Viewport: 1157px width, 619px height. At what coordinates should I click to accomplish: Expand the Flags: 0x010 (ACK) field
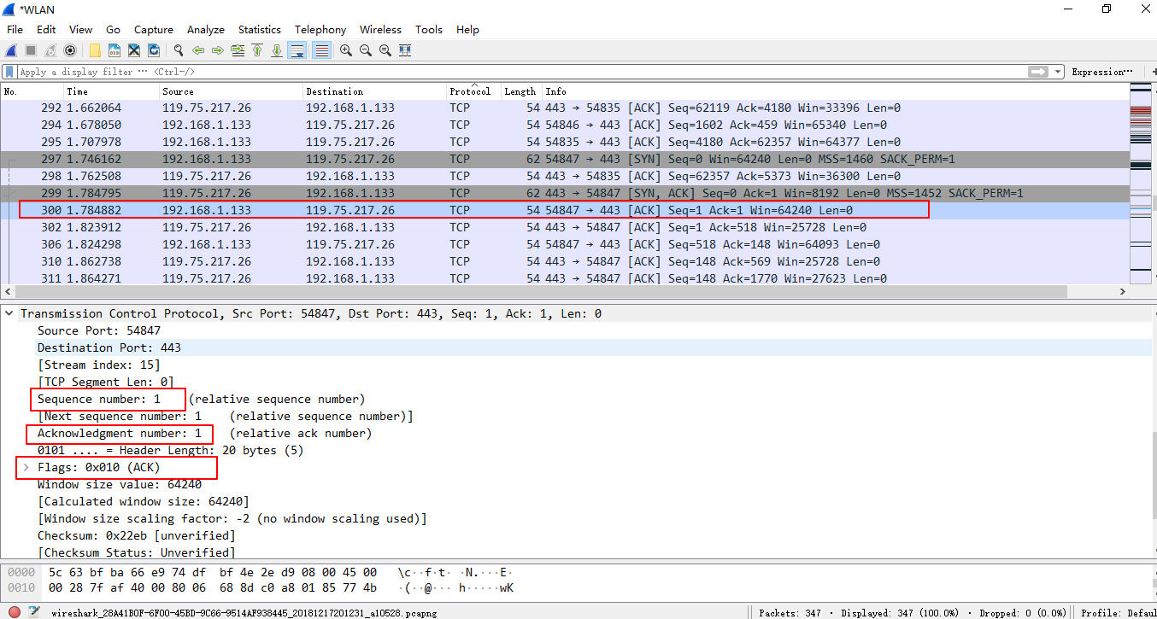pos(26,467)
